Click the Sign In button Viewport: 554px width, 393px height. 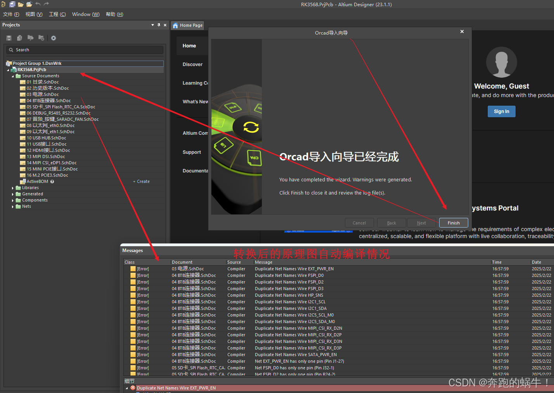click(501, 111)
